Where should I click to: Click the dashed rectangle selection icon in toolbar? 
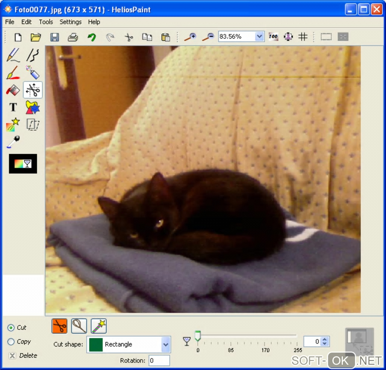pyautogui.click(x=326, y=37)
